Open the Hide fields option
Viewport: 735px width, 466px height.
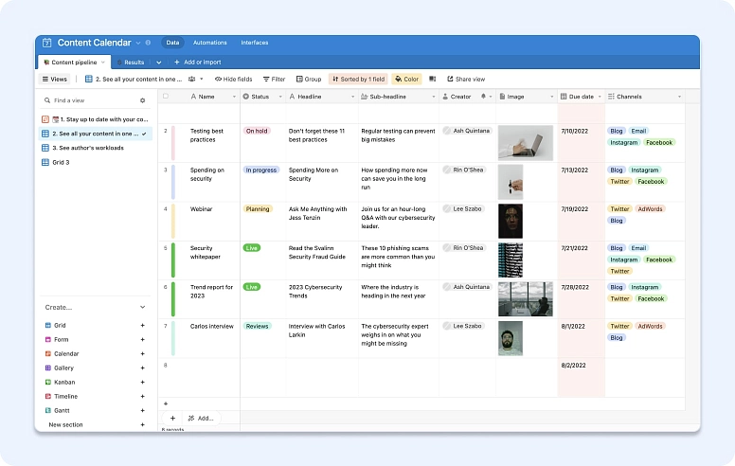pyautogui.click(x=233, y=80)
